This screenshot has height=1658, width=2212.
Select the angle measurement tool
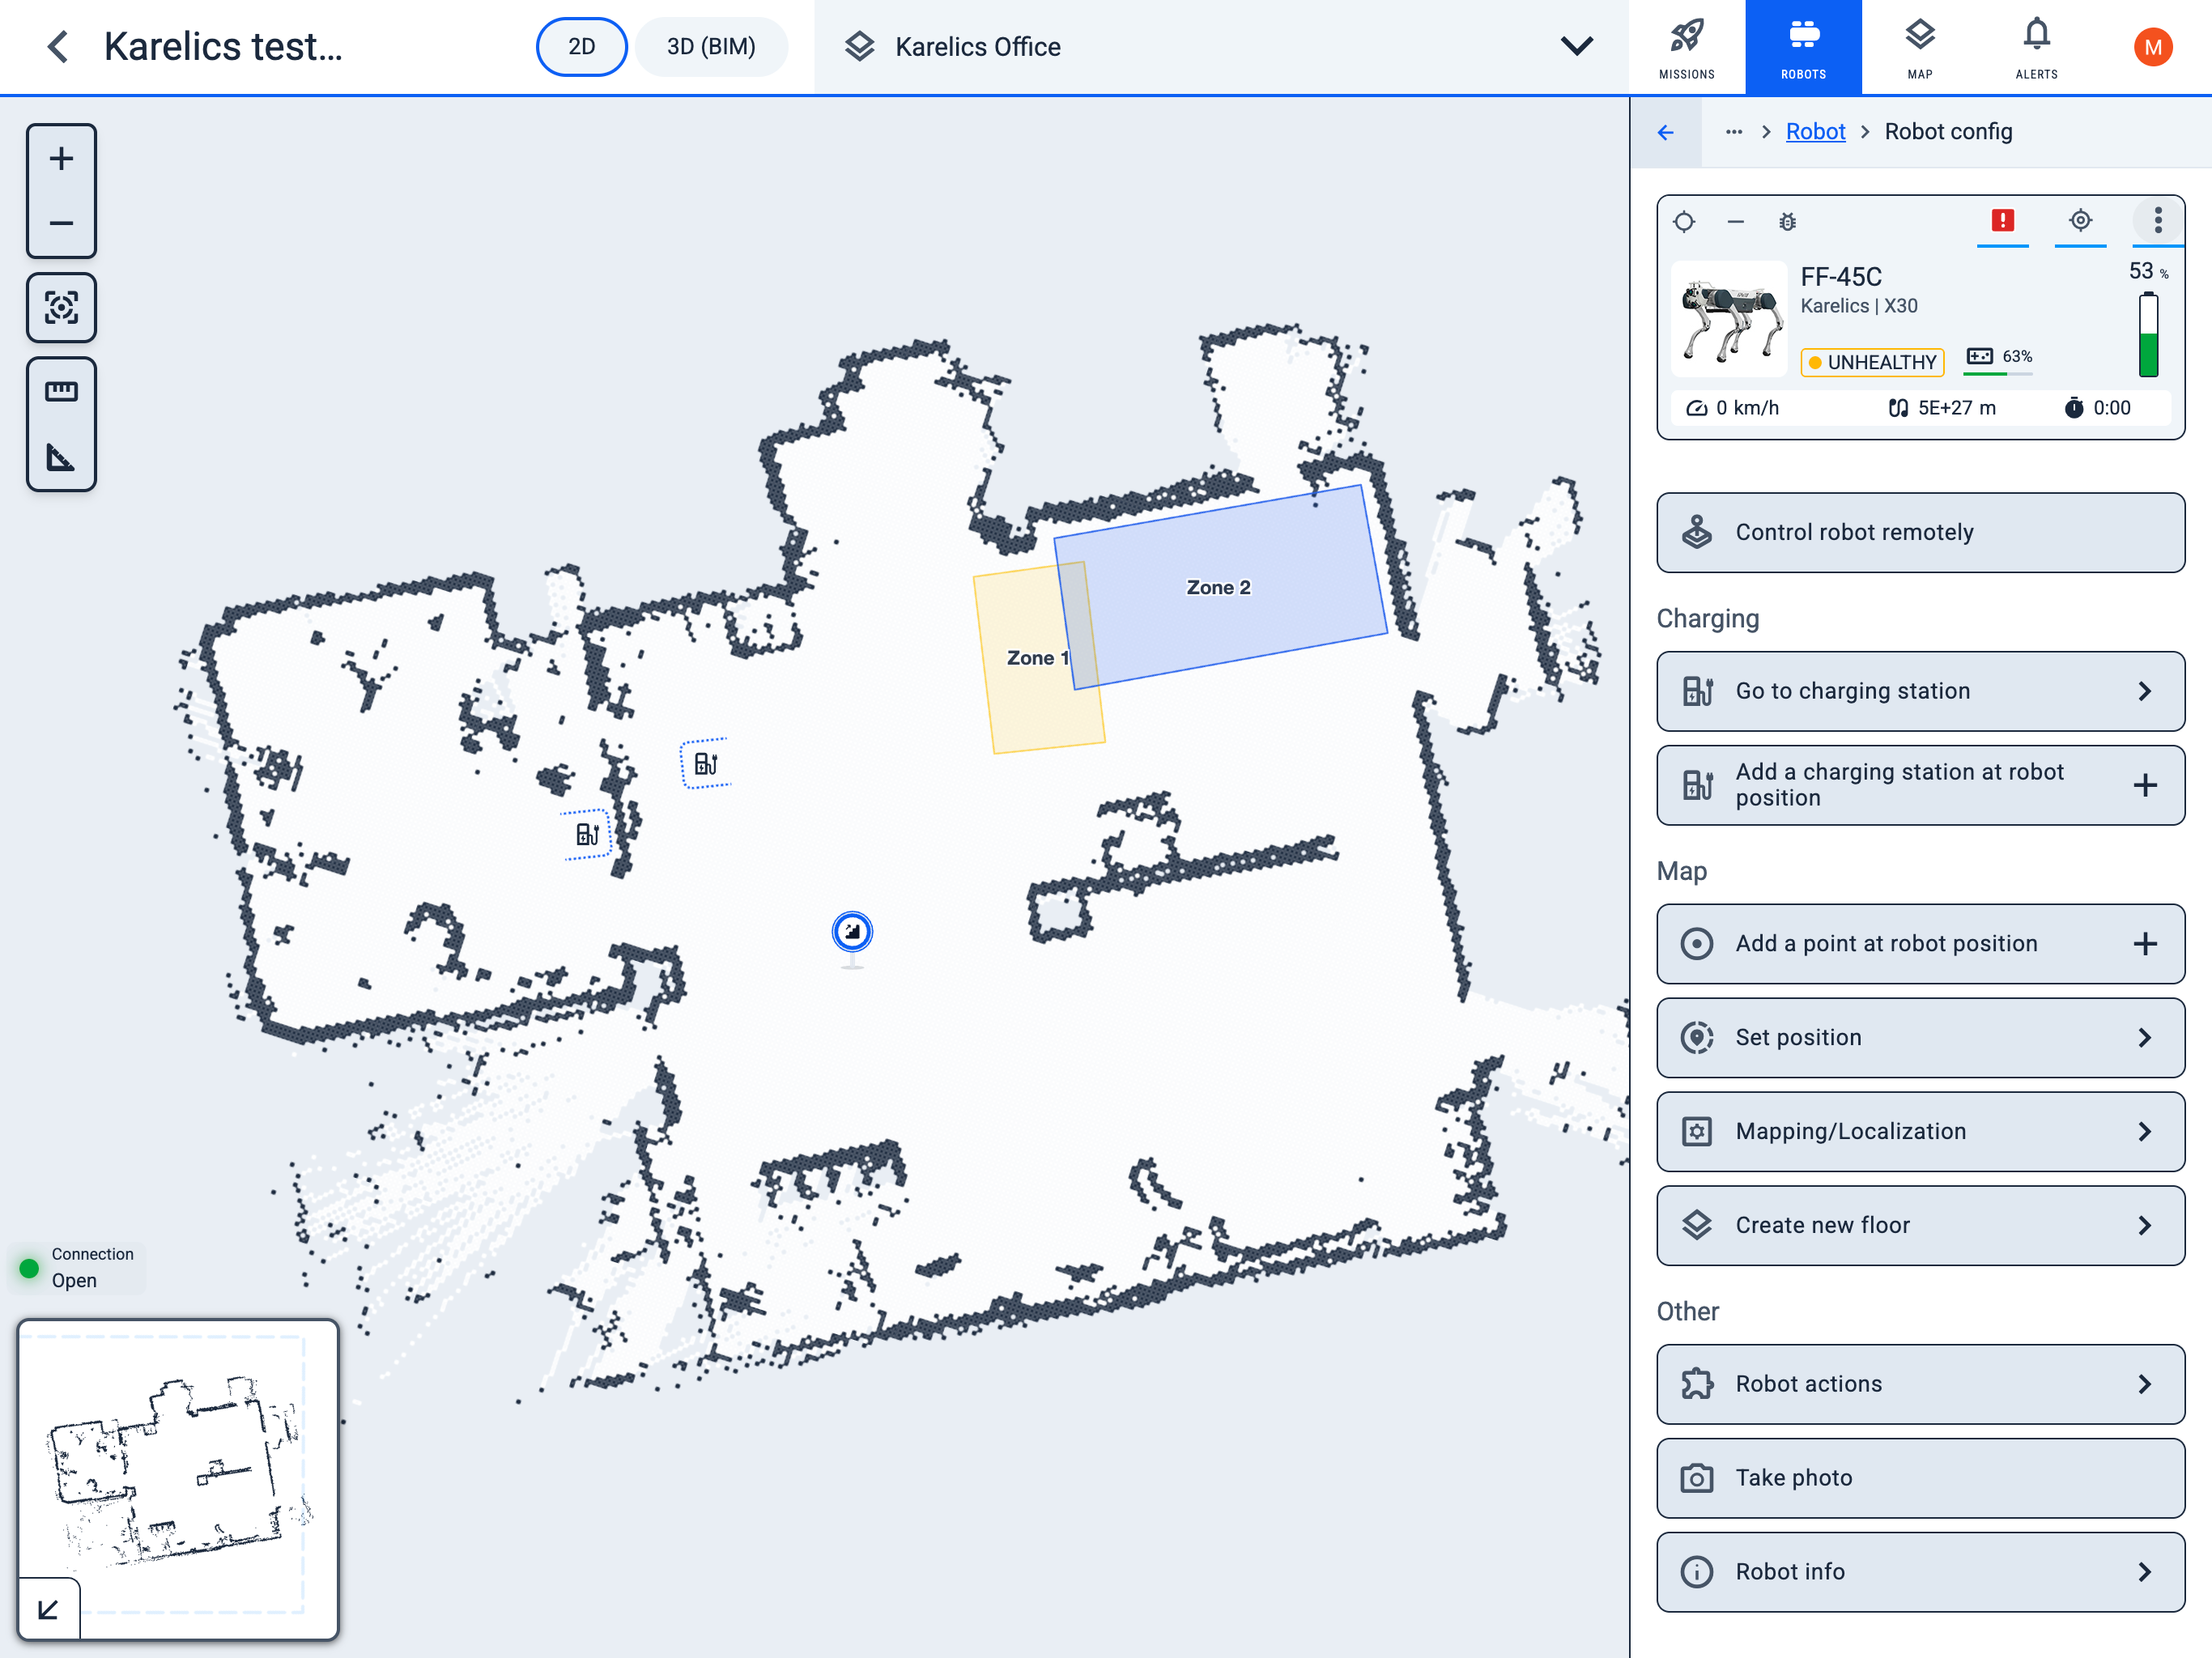coord(61,458)
